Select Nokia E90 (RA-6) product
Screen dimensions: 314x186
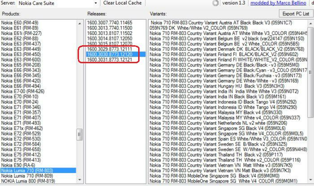(x=18, y=165)
